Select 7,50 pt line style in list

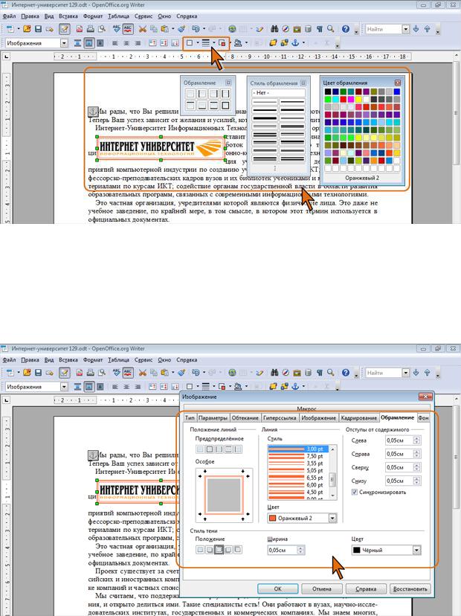298,456
